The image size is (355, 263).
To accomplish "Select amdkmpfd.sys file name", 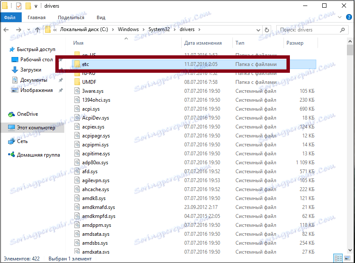I will [x=99, y=216].
